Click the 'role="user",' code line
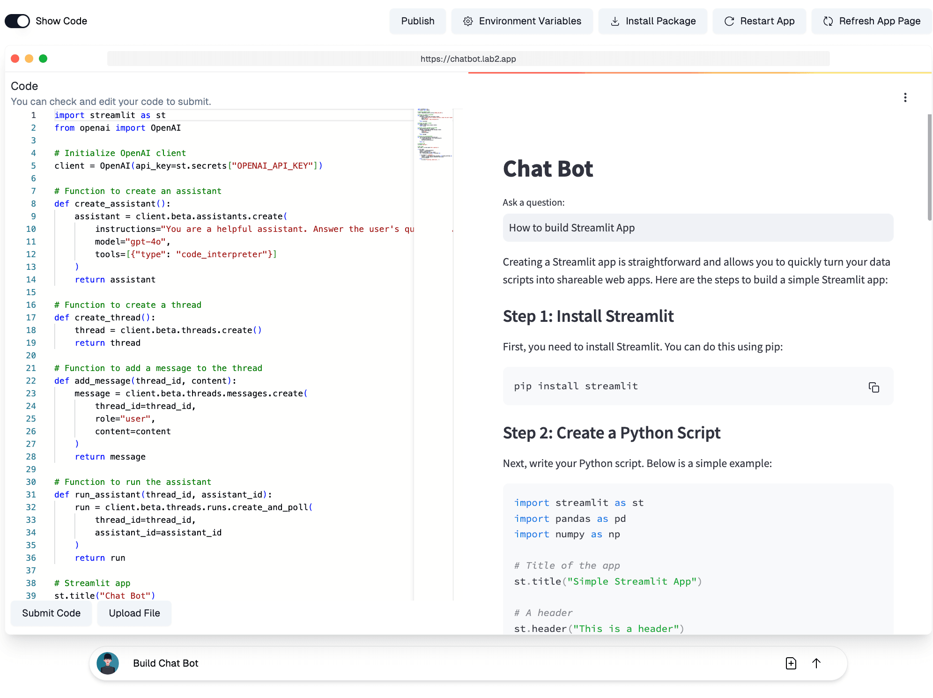933x698 pixels. click(x=125, y=419)
